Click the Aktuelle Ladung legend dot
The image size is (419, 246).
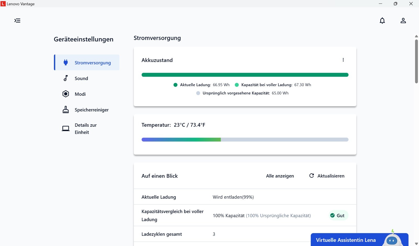175,85
